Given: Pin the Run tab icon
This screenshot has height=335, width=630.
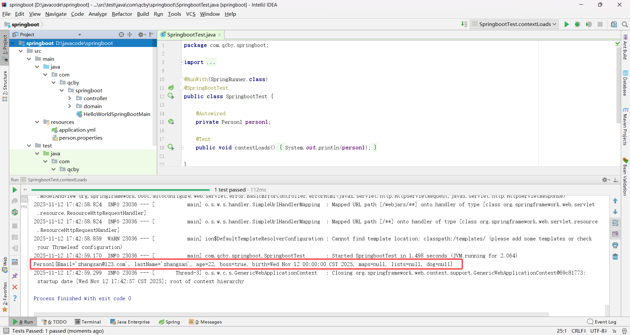Looking at the screenshot, I should 15,276.
